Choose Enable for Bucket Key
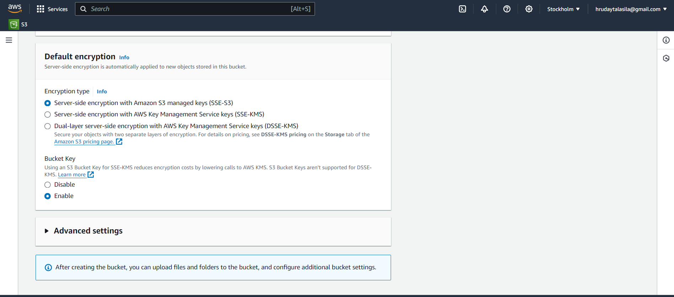 [x=48, y=196]
